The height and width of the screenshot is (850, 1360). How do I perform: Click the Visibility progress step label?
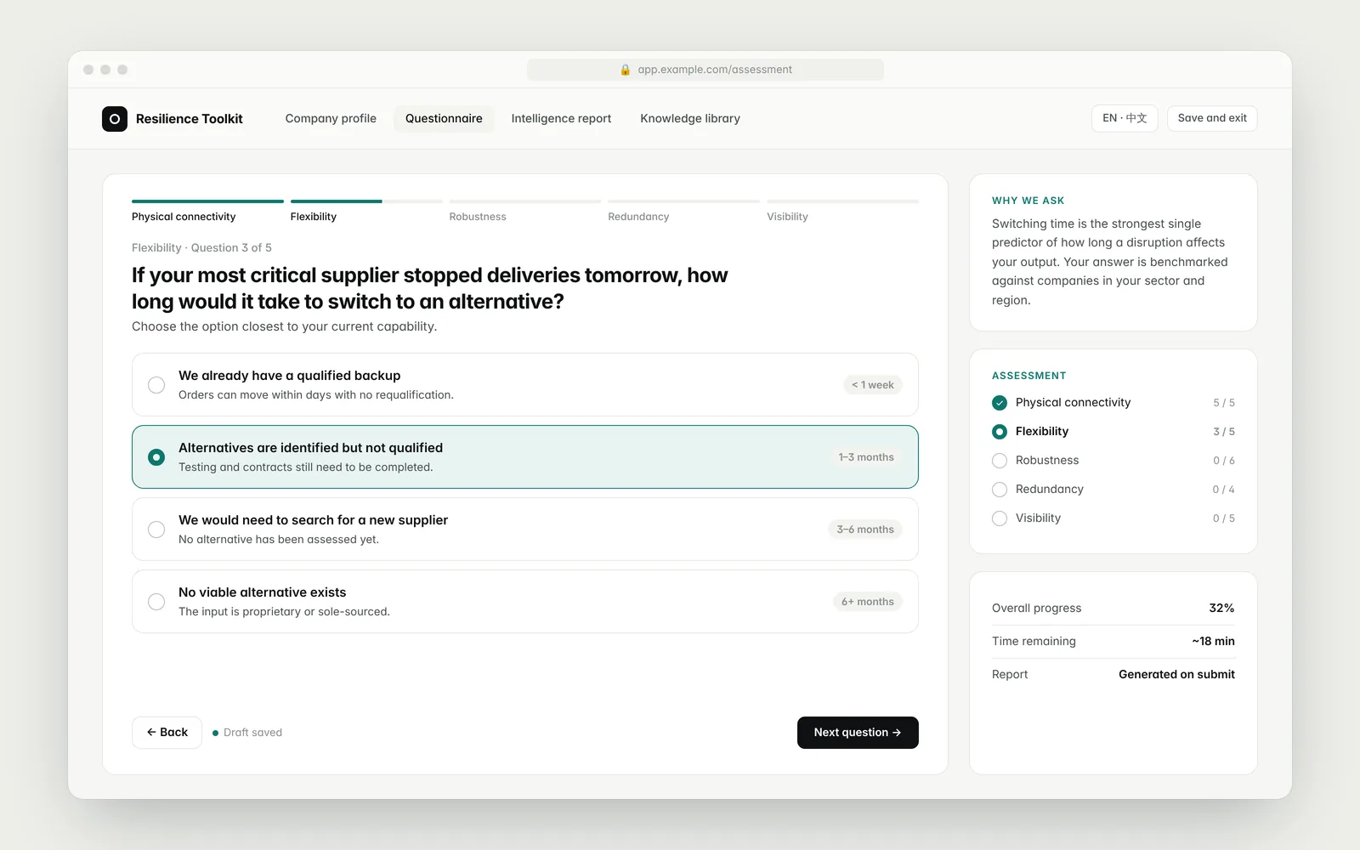[x=787, y=217]
